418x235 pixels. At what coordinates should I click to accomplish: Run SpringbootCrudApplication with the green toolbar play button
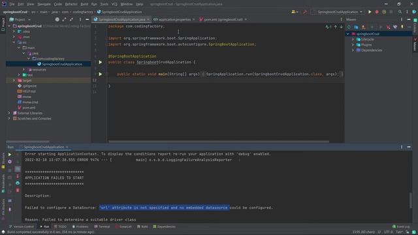point(370,12)
